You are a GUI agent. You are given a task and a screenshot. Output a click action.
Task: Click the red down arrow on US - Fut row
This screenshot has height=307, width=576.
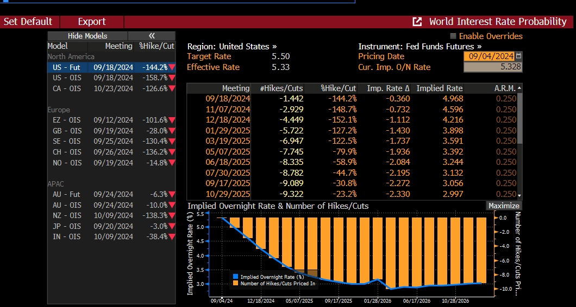tap(172, 68)
